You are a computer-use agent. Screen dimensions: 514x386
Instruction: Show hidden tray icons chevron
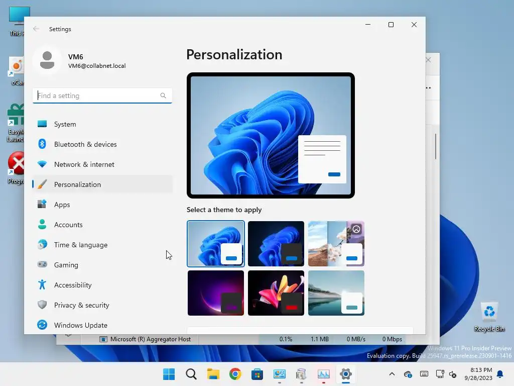pyautogui.click(x=392, y=374)
